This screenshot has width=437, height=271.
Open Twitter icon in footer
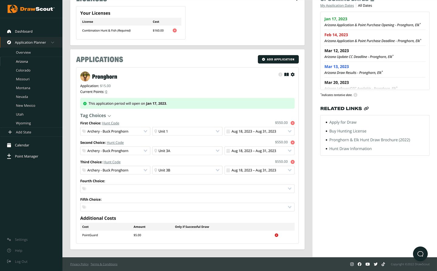(x=376, y=264)
